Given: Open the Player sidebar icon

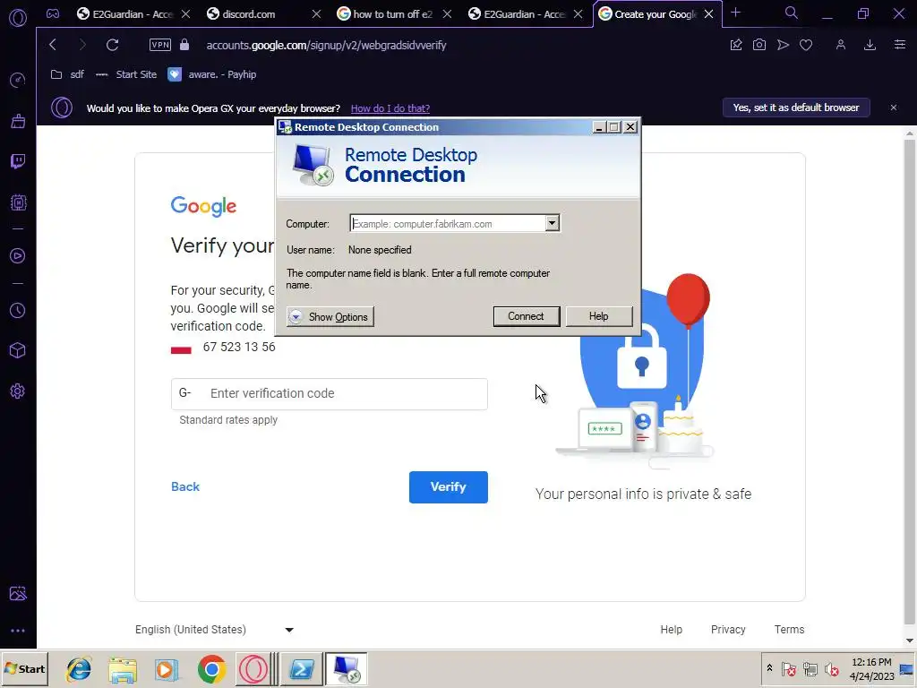Looking at the screenshot, I should coord(18,255).
